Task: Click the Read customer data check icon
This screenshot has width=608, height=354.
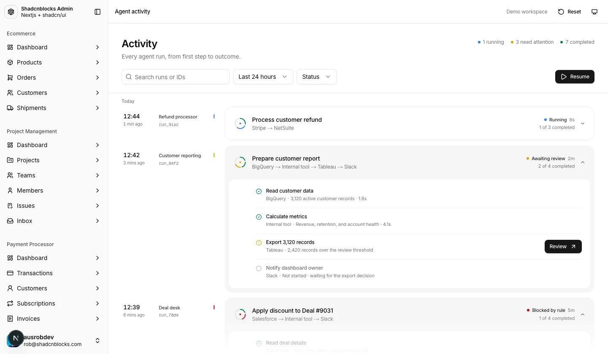Action: 259,191
